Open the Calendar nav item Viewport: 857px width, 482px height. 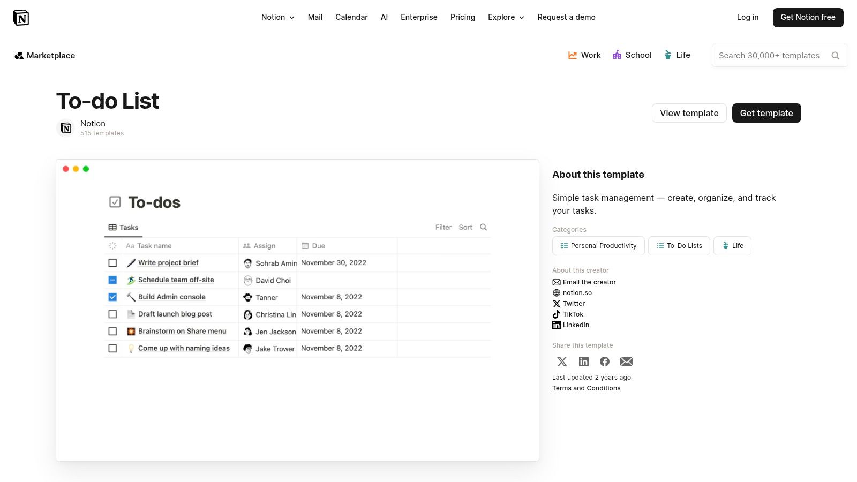[351, 17]
